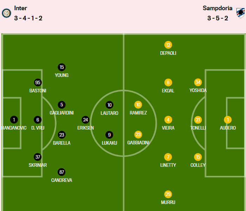
Task: Click the Barella player name label
Action: pos(62,143)
